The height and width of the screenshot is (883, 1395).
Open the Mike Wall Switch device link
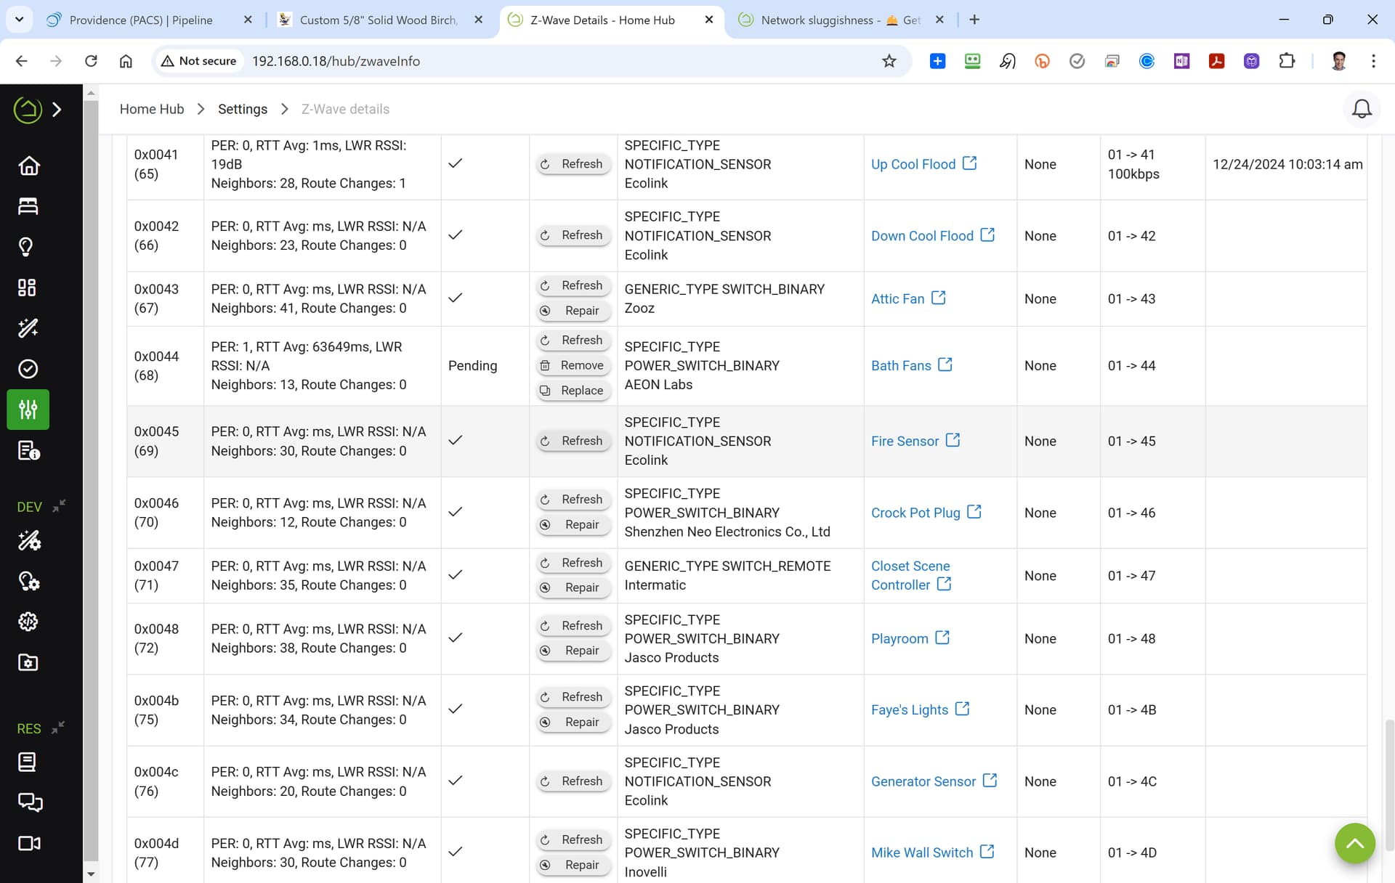[922, 853]
